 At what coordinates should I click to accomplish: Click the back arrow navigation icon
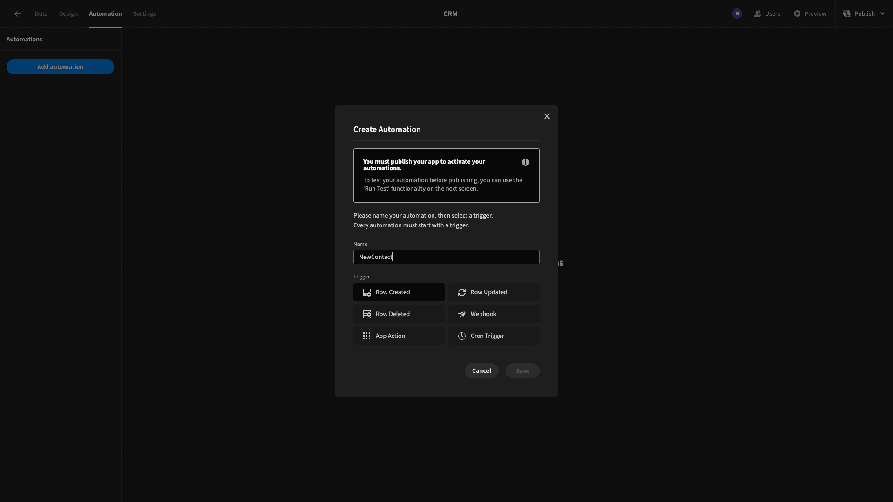pyautogui.click(x=18, y=13)
